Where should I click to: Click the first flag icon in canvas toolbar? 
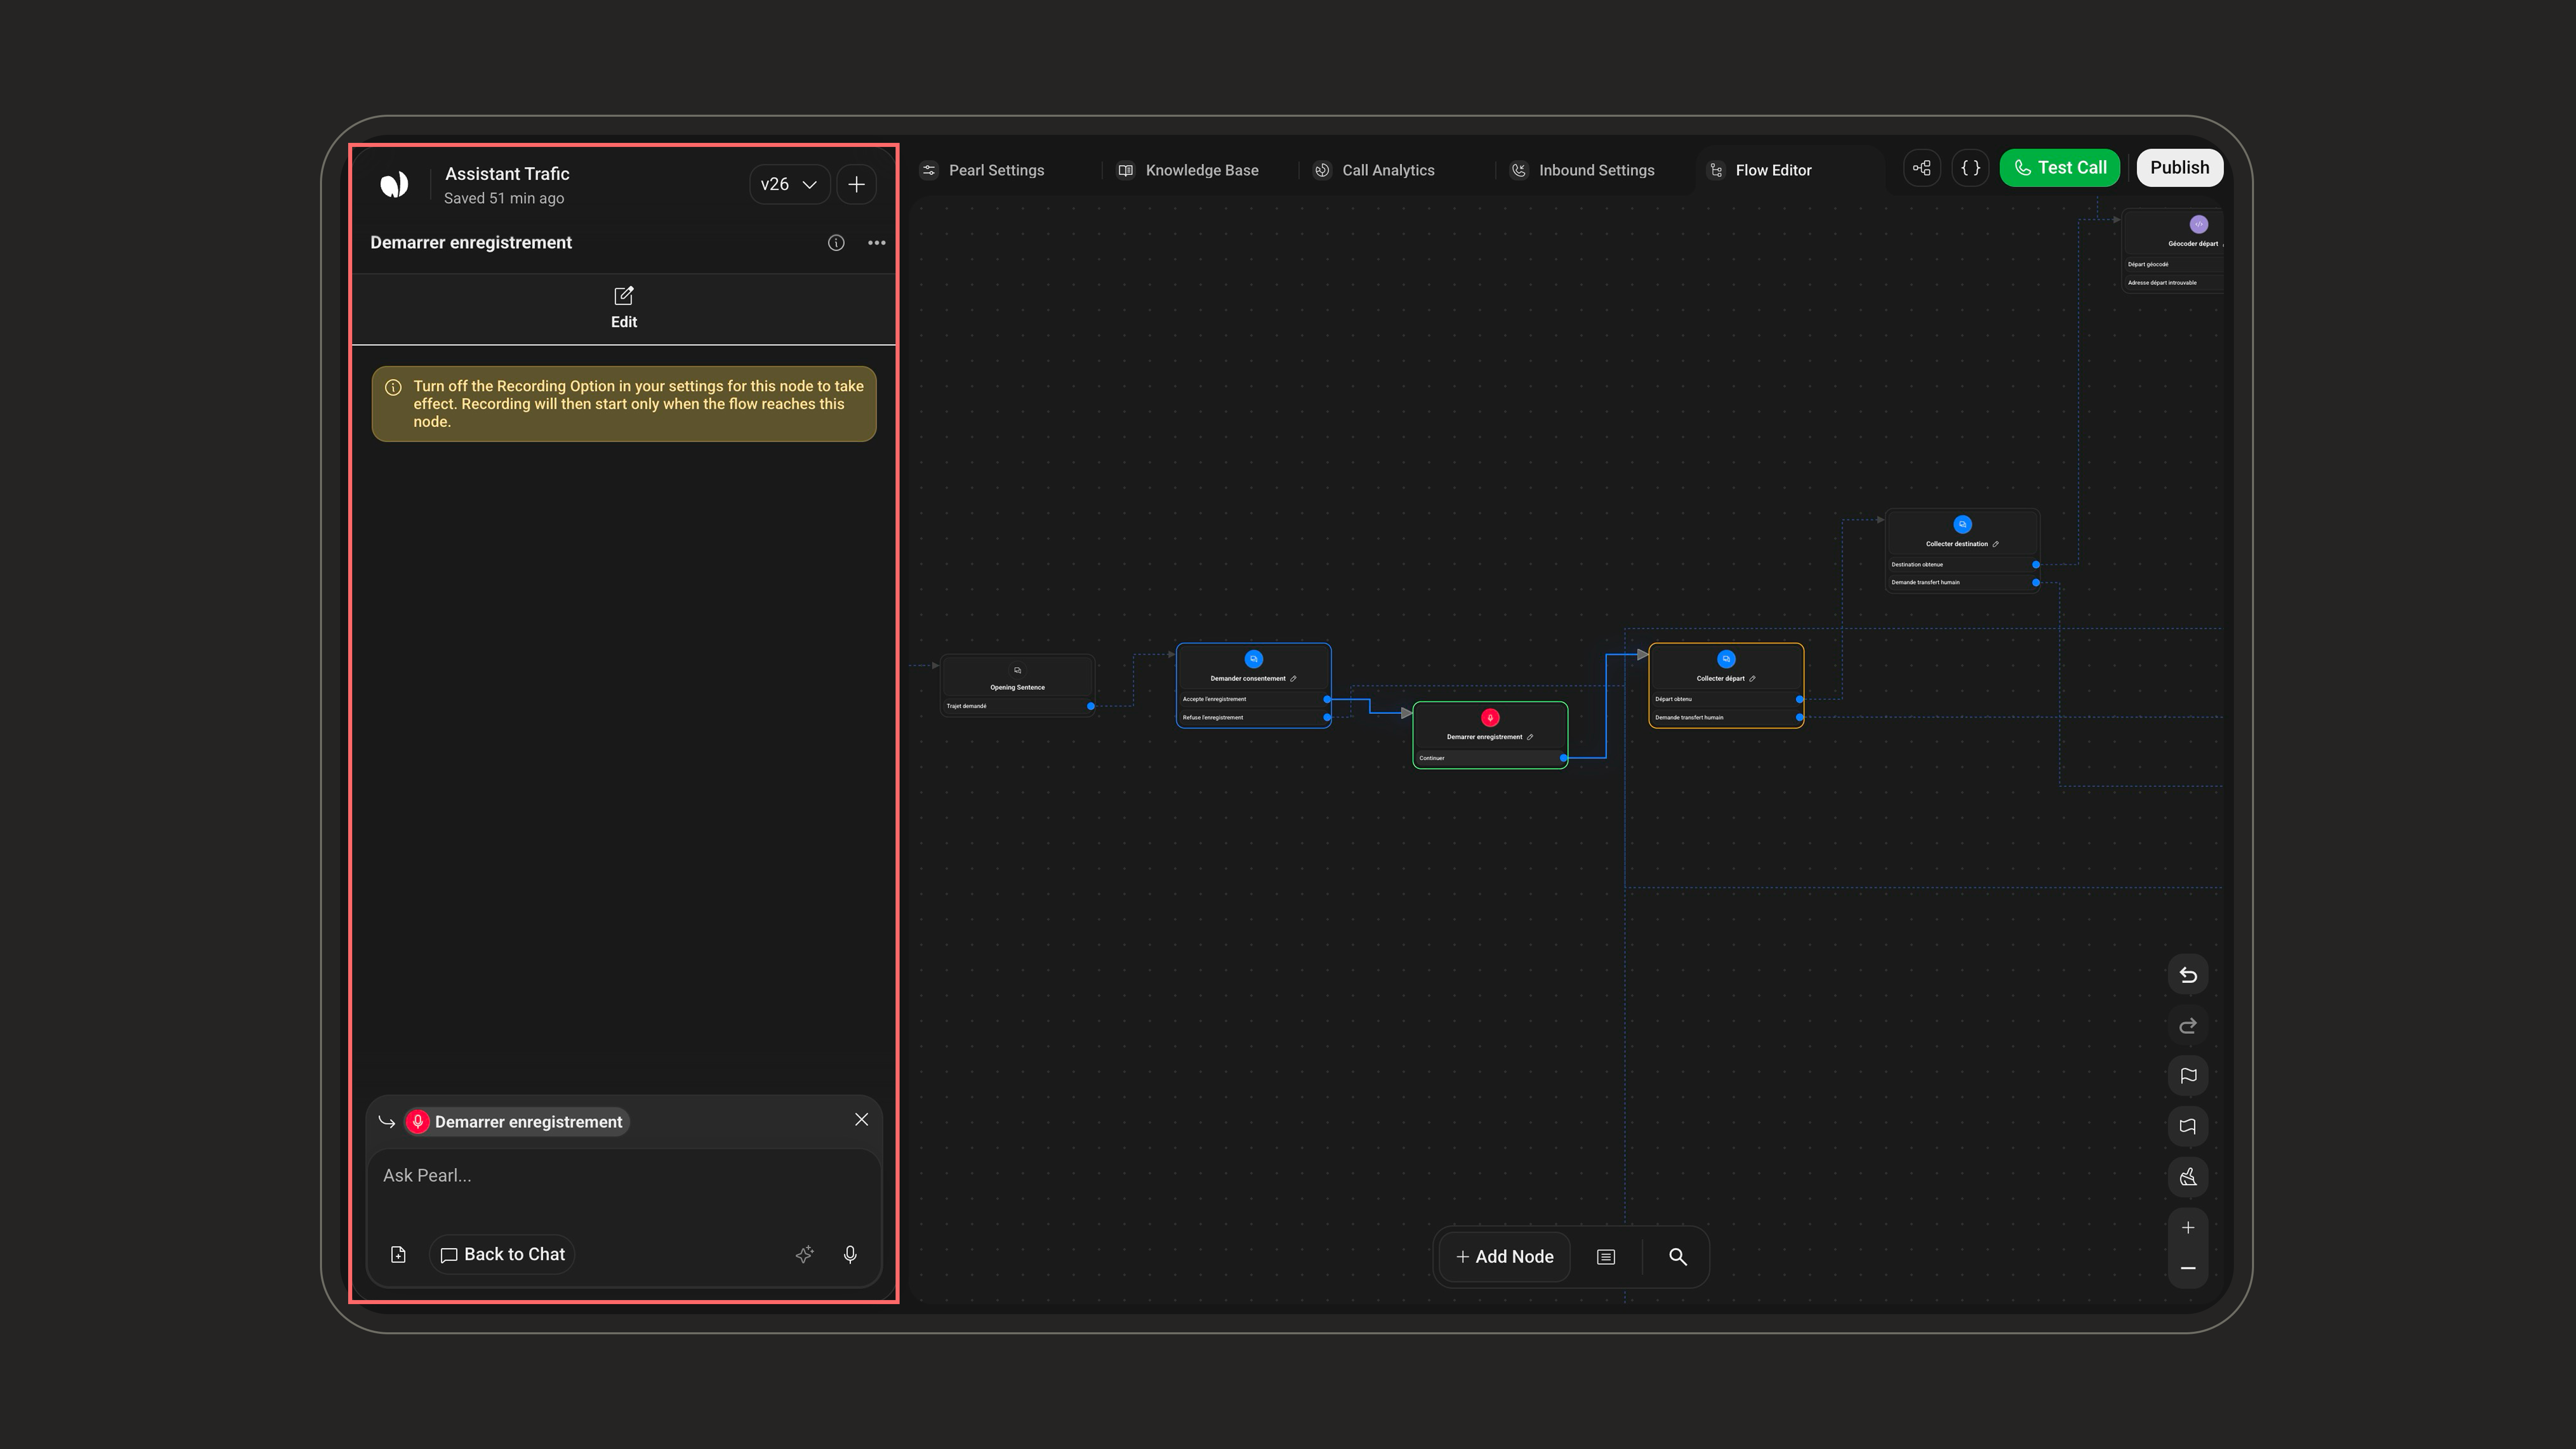2188,1076
